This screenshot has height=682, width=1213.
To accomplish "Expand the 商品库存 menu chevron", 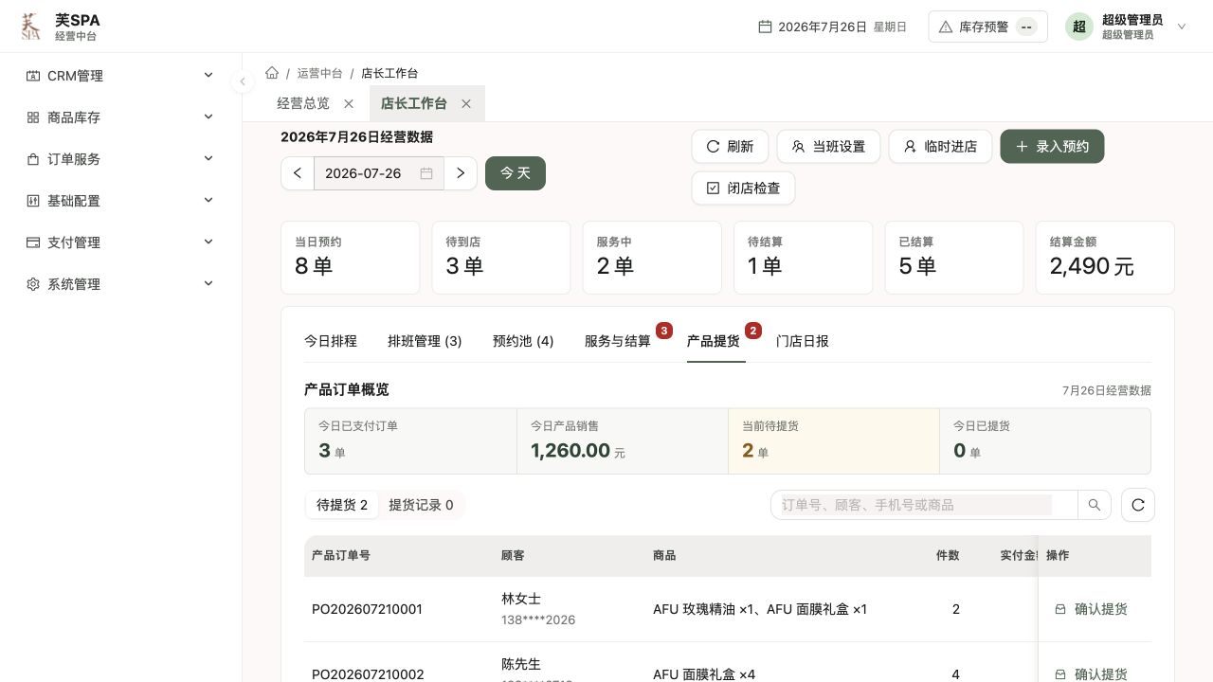I will tap(208, 117).
